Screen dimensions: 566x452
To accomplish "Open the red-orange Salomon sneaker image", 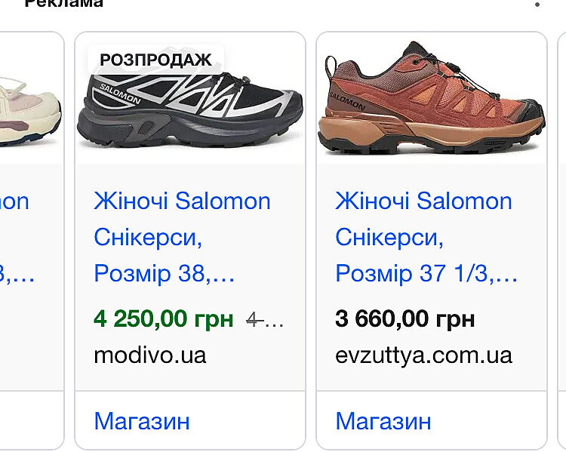I will [x=432, y=98].
